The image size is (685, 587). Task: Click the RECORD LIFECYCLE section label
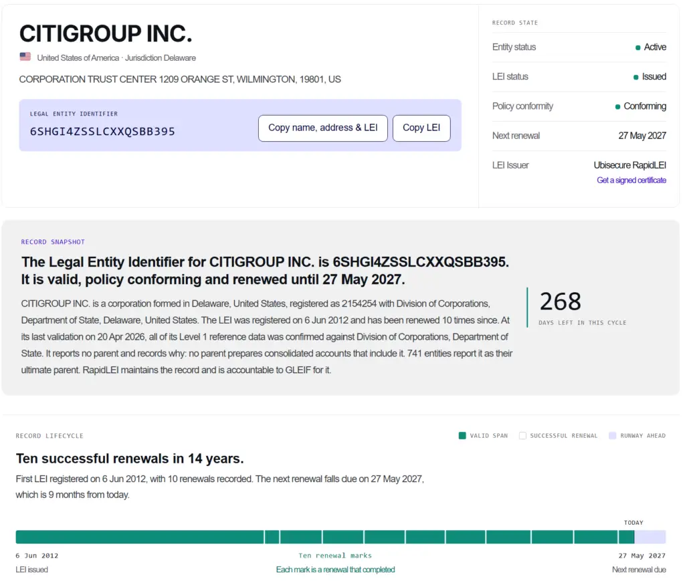[50, 436]
